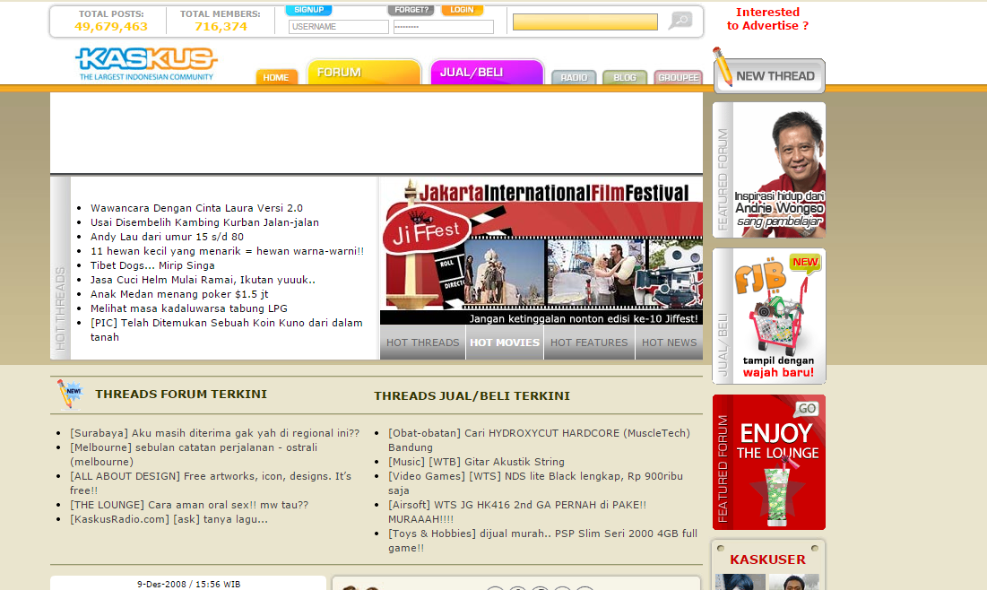Open the HOT FEATURES tab
This screenshot has height=590, width=987.
point(589,343)
